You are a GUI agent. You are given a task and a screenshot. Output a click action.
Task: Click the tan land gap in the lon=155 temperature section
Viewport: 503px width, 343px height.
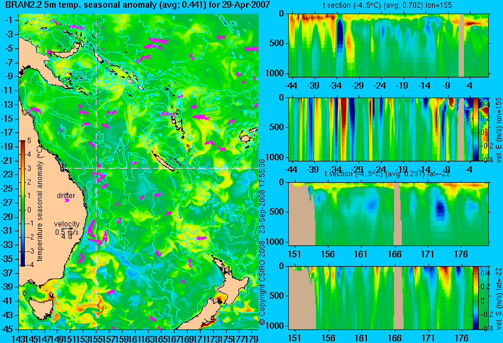point(462,45)
